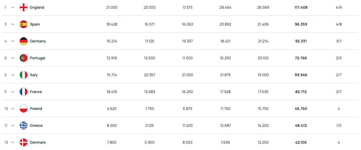Viewport: 361px width, 150px height.
Task: Open the Spain country link
Action: click(x=35, y=24)
